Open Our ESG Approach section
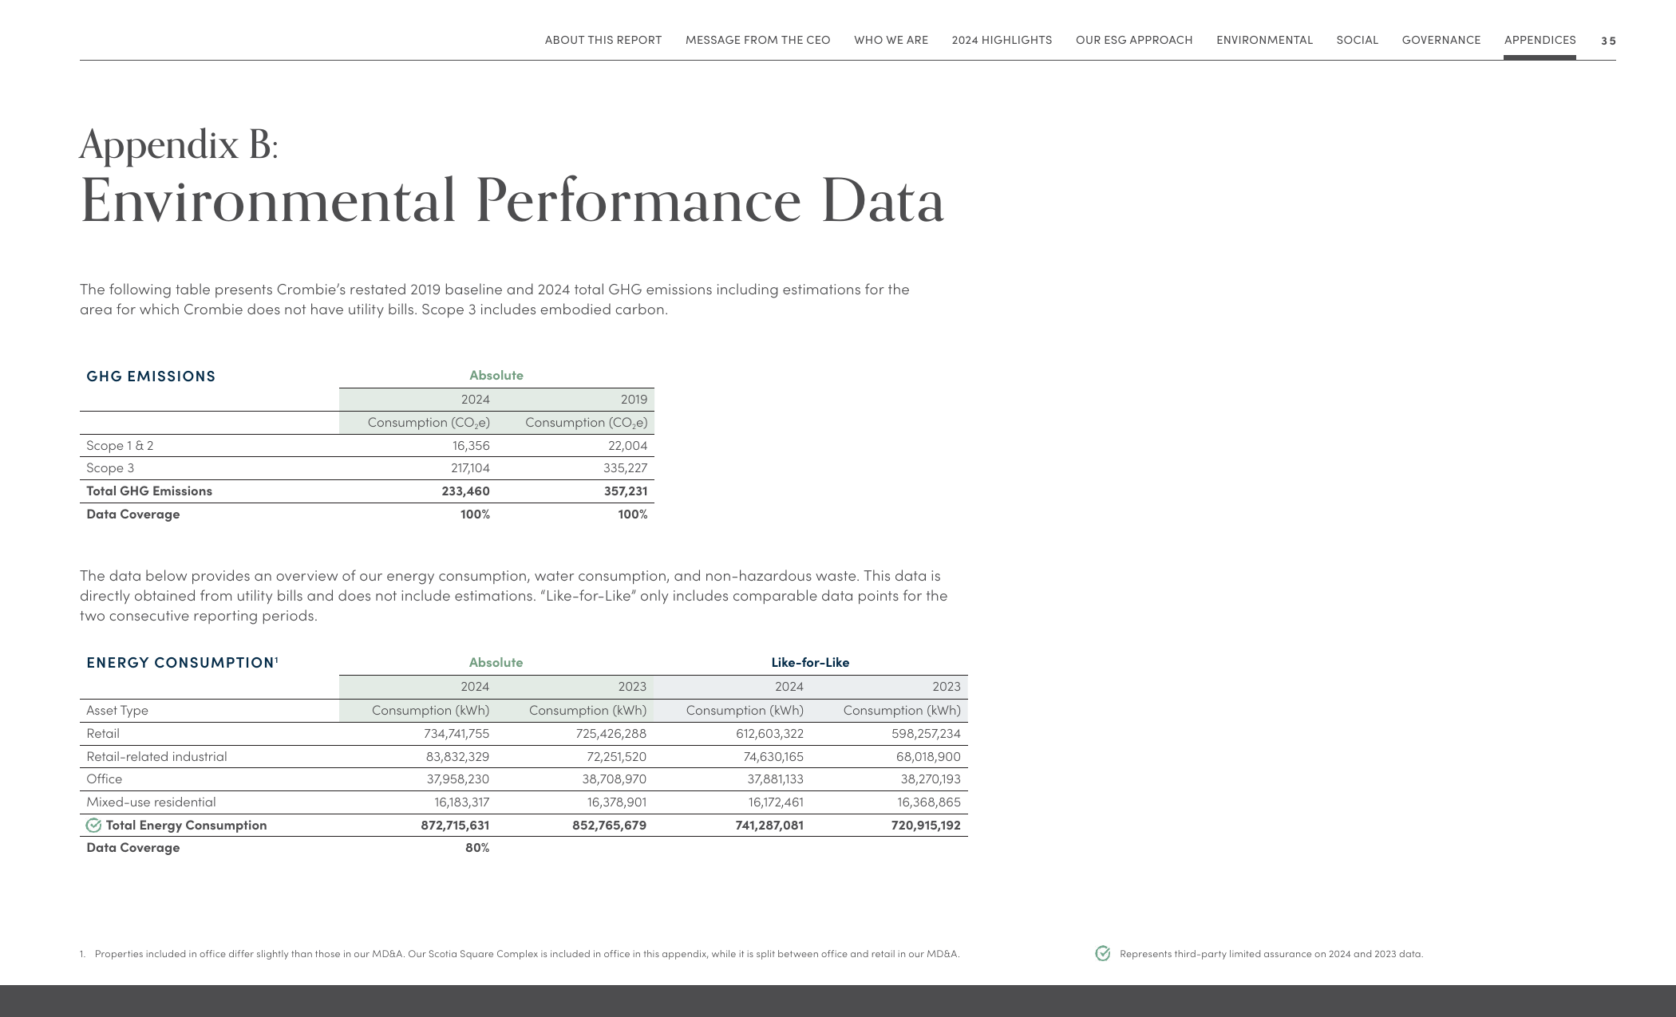Image resolution: width=1676 pixels, height=1017 pixels. pyautogui.click(x=1134, y=40)
